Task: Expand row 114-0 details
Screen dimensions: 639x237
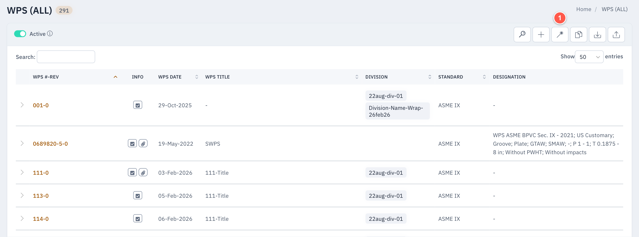Action: pyautogui.click(x=22, y=219)
